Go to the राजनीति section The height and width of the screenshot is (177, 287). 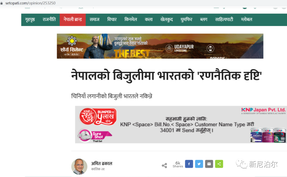pyautogui.click(x=49, y=20)
